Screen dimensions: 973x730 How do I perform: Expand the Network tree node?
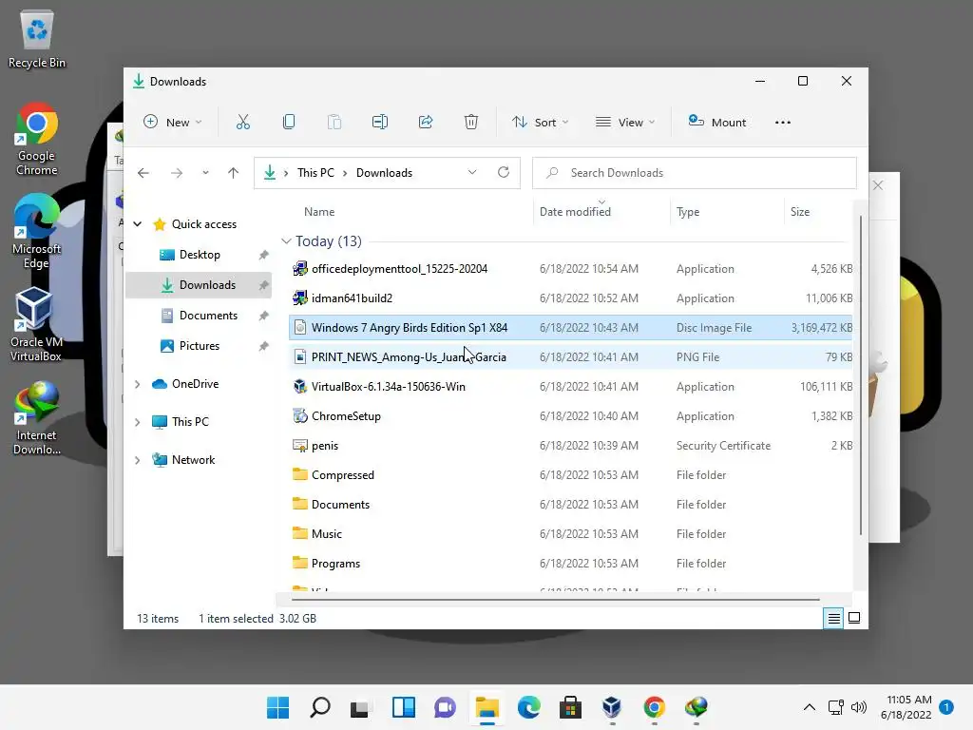tap(138, 460)
